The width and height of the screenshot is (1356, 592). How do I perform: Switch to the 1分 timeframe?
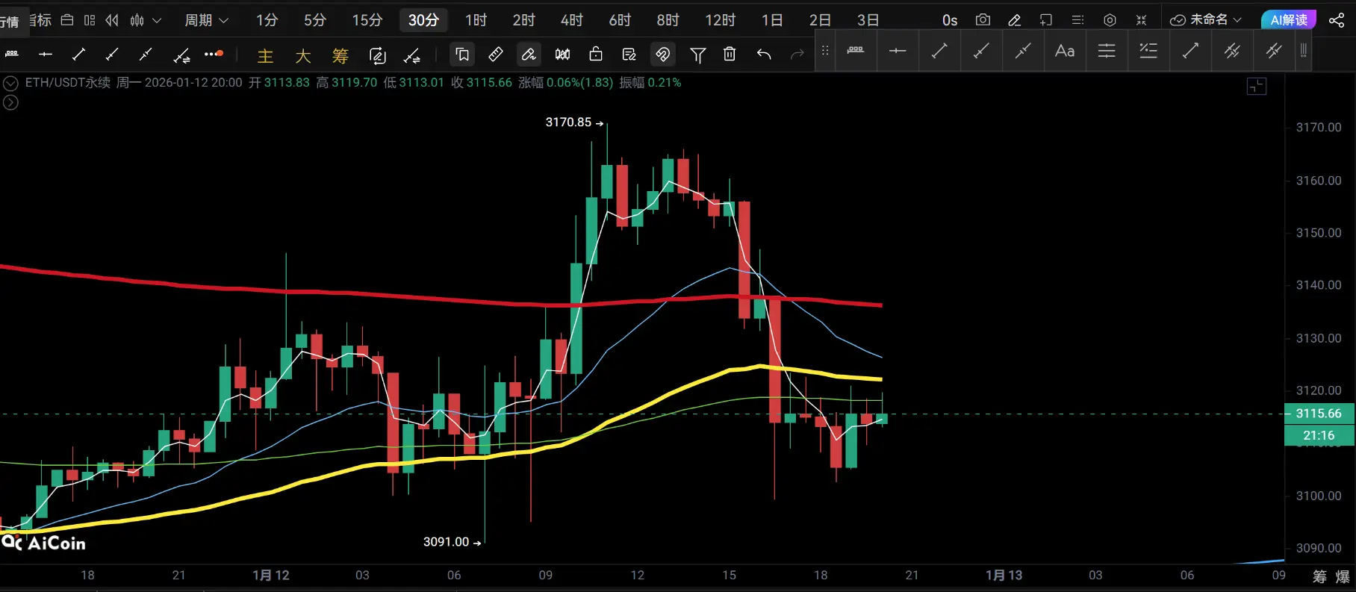267,20
